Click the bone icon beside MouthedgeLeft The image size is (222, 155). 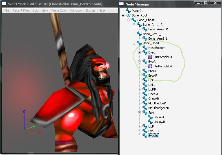[145, 108]
